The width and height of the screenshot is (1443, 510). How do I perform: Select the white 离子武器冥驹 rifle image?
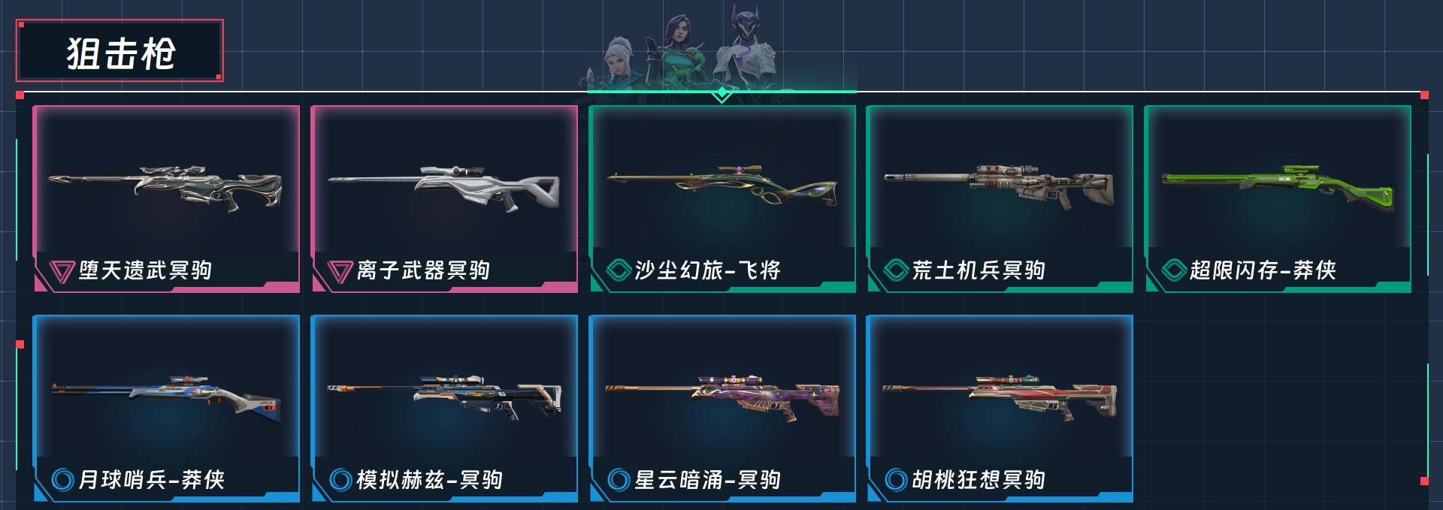(x=443, y=186)
